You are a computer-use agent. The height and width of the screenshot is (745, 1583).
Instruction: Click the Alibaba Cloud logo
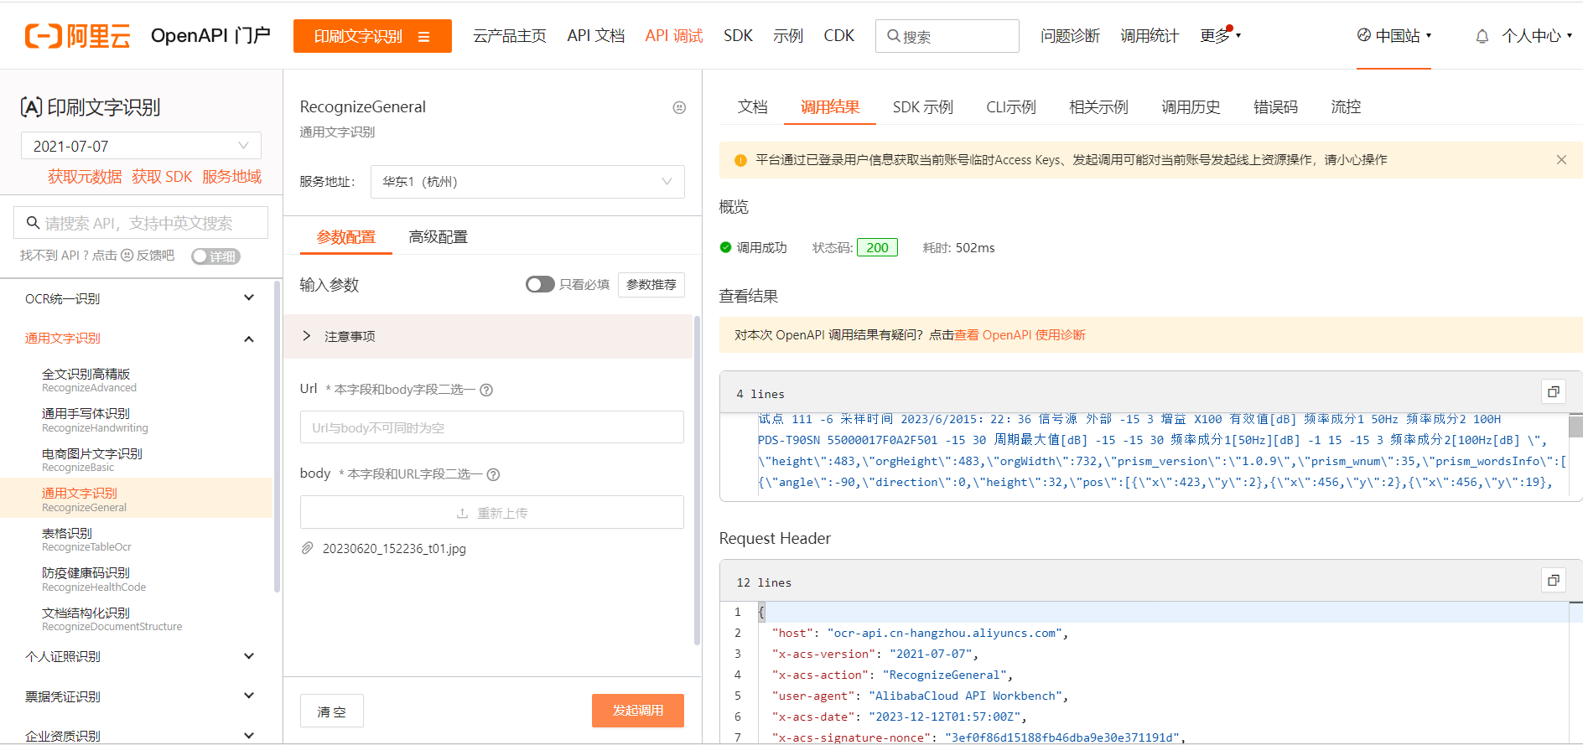[x=77, y=36]
